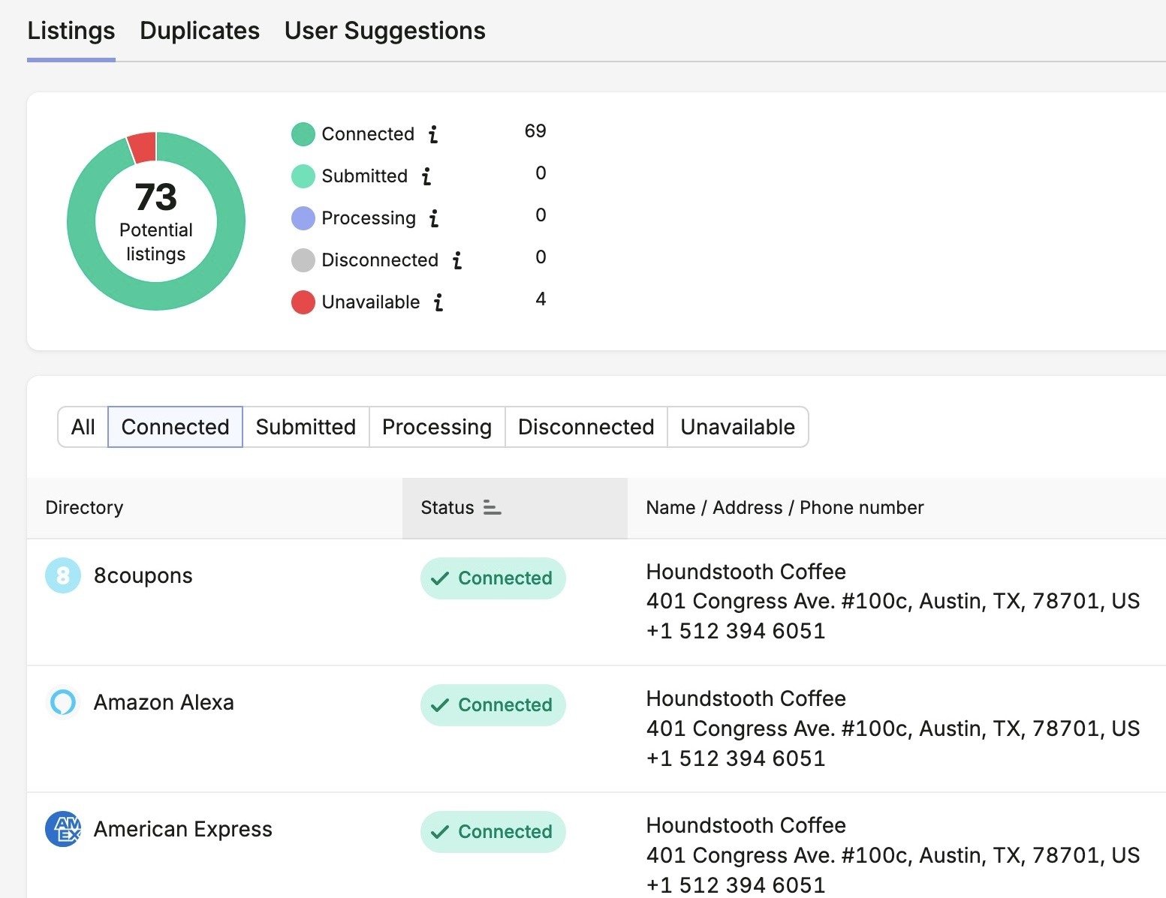
Task: Open the Submitted info icon
Action: coord(426,176)
